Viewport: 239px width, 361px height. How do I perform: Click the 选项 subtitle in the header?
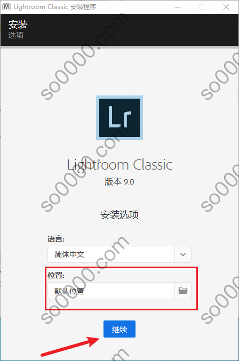pyautogui.click(x=16, y=35)
